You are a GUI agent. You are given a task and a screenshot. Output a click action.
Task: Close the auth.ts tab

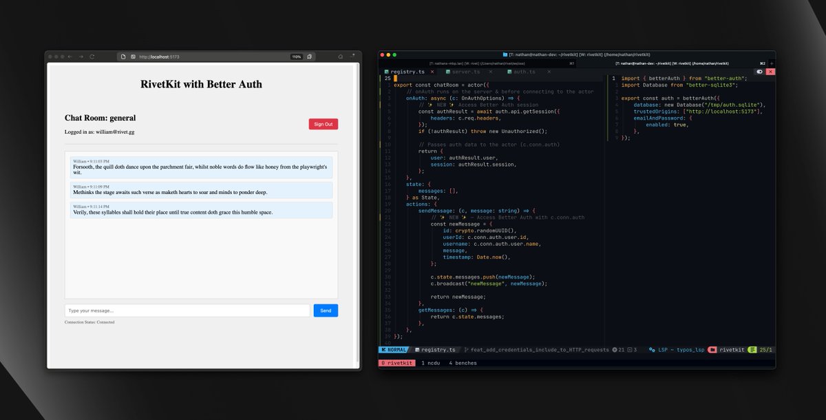[x=549, y=72]
